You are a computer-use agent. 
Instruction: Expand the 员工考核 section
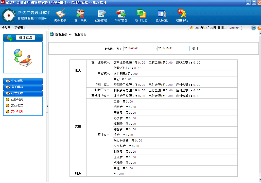point(23,87)
